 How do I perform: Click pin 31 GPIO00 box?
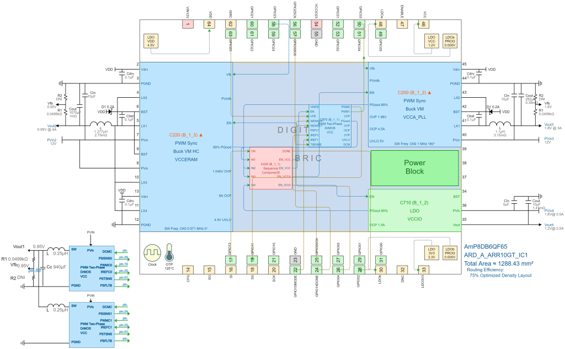381,260
